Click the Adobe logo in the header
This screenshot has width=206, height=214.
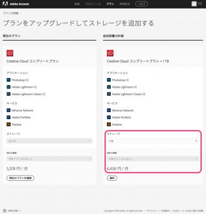point(5,4)
